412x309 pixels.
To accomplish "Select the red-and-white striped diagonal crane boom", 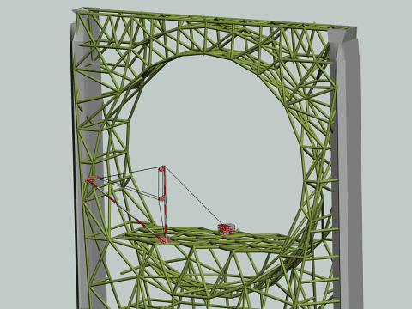I will (x=126, y=210).
